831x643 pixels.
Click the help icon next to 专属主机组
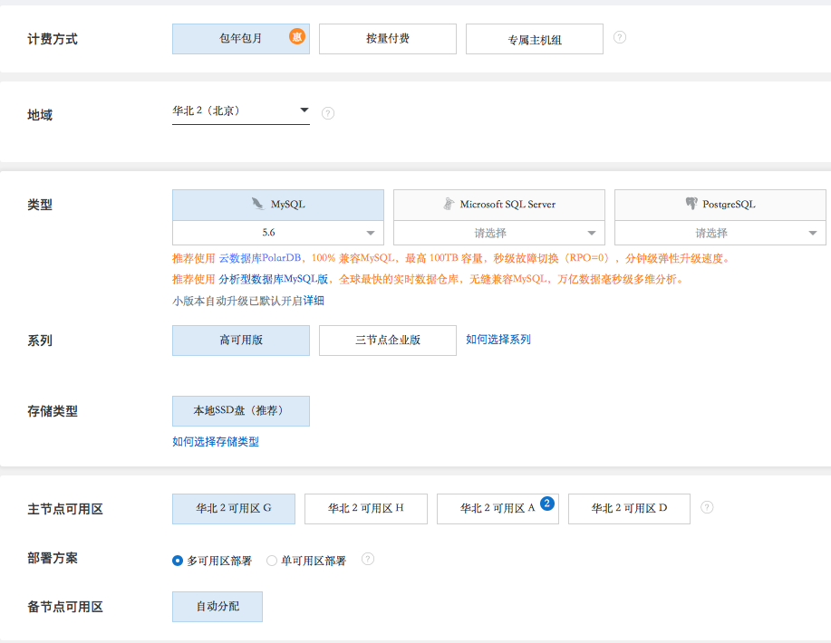click(x=620, y=38)
